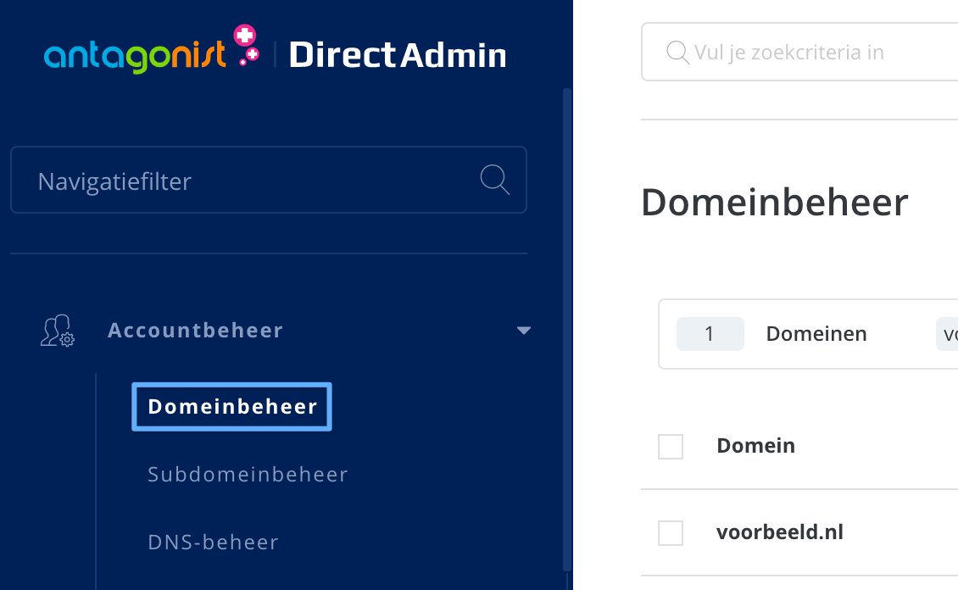Click the Domeinen count badge
Viewport: 958px width, 590px height.
pos(710,333)
